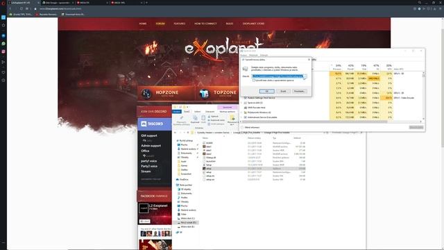Click the heart bookmarks icon in Opera sidebar
This screenshot has height=250, width=444.
[x=3, y=72]
